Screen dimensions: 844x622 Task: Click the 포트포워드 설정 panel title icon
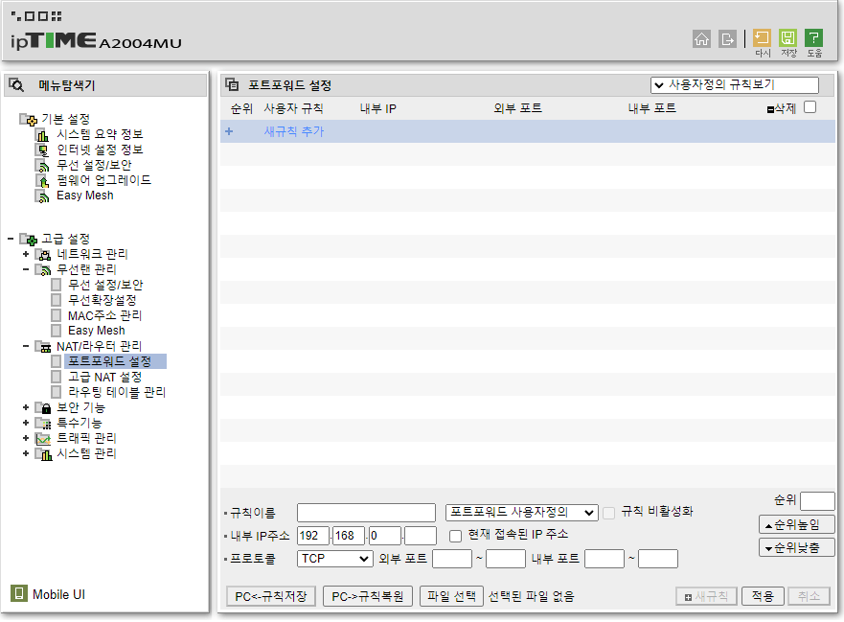[232, 84]
